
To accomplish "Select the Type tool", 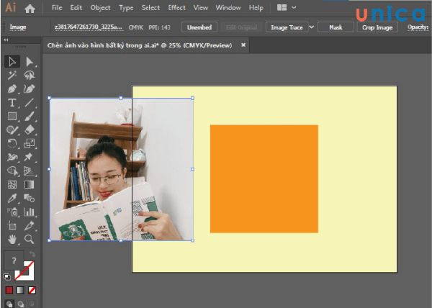I will click(12, 103).
